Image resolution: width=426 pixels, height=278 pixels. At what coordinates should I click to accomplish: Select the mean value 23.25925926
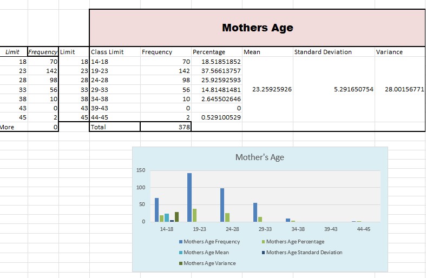coord(267,89)
